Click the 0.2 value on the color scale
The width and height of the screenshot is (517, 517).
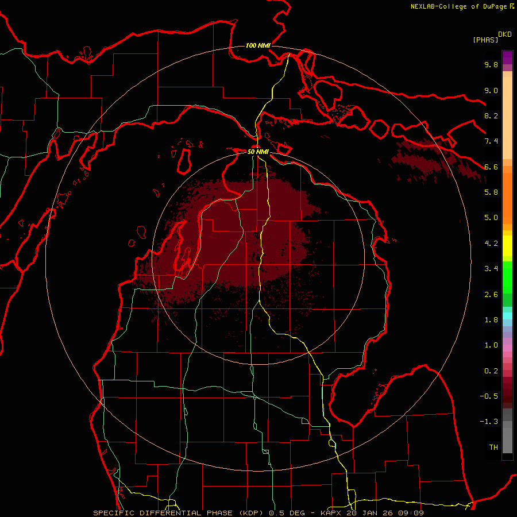[491, 371]
